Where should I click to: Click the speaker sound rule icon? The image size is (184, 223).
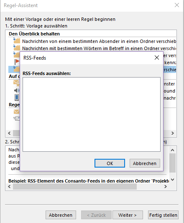point(17,90)
